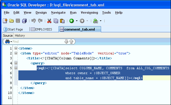Open Forward button dropdown arrow

(x=87, y=21)
